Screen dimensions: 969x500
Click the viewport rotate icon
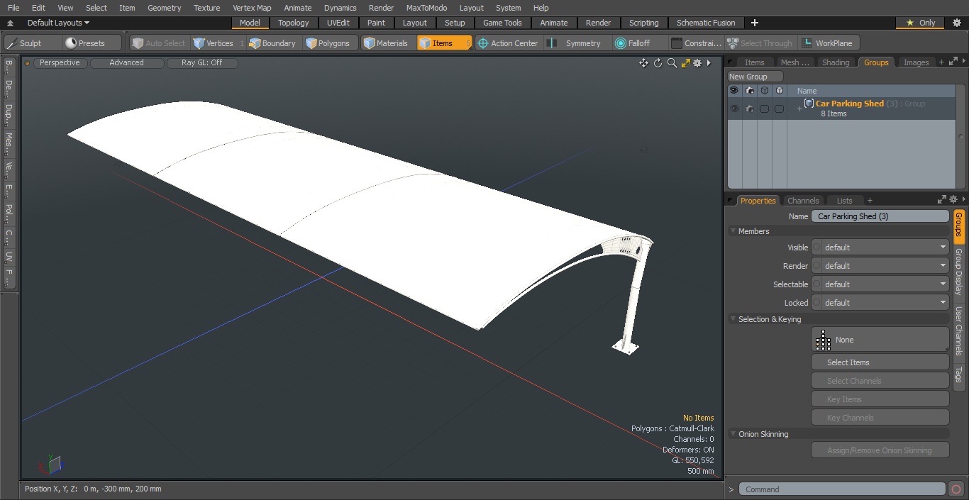[x=658, y=63]
